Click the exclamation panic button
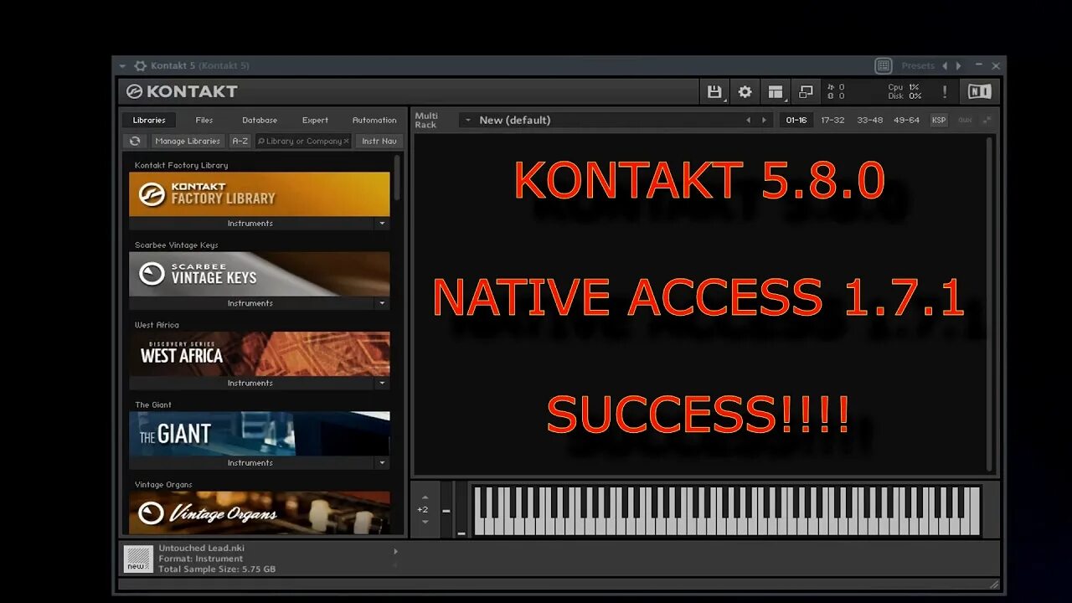Viewport: 1072px width, 603px height. (945, 92)
